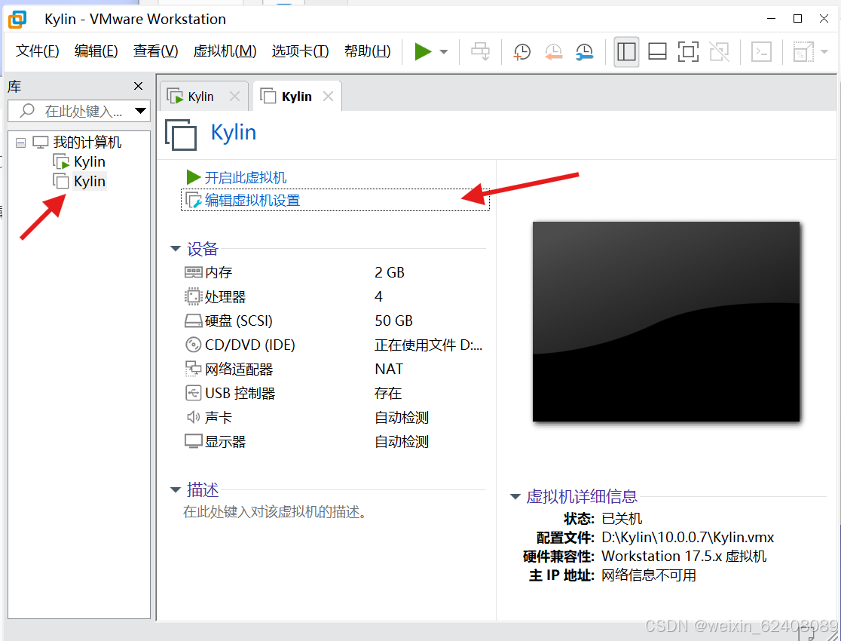Open the 虚拟机(M) menu
Viewport: 841px width, 641px height.
tap(225, 51)
